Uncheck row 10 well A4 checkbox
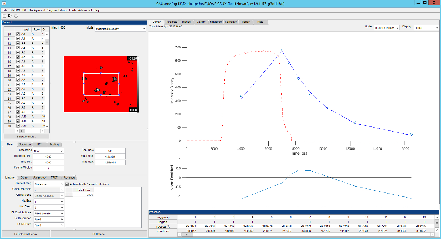 (x=18, y=34)
